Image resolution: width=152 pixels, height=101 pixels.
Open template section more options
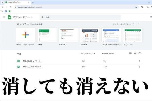click(x=139, y=24)
